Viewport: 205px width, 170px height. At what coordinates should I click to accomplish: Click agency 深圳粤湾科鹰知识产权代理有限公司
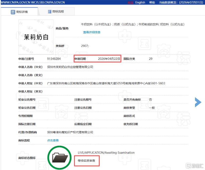(x=70, y=132)
